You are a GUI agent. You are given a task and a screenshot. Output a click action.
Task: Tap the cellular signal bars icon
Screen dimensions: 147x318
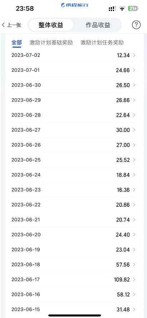112,9
